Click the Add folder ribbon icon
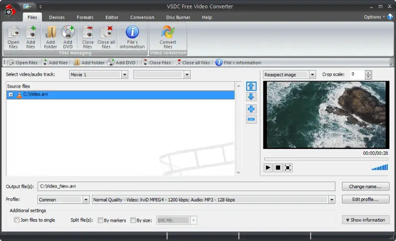This screenshot has width=396, height=241. [x=50, y=37]
